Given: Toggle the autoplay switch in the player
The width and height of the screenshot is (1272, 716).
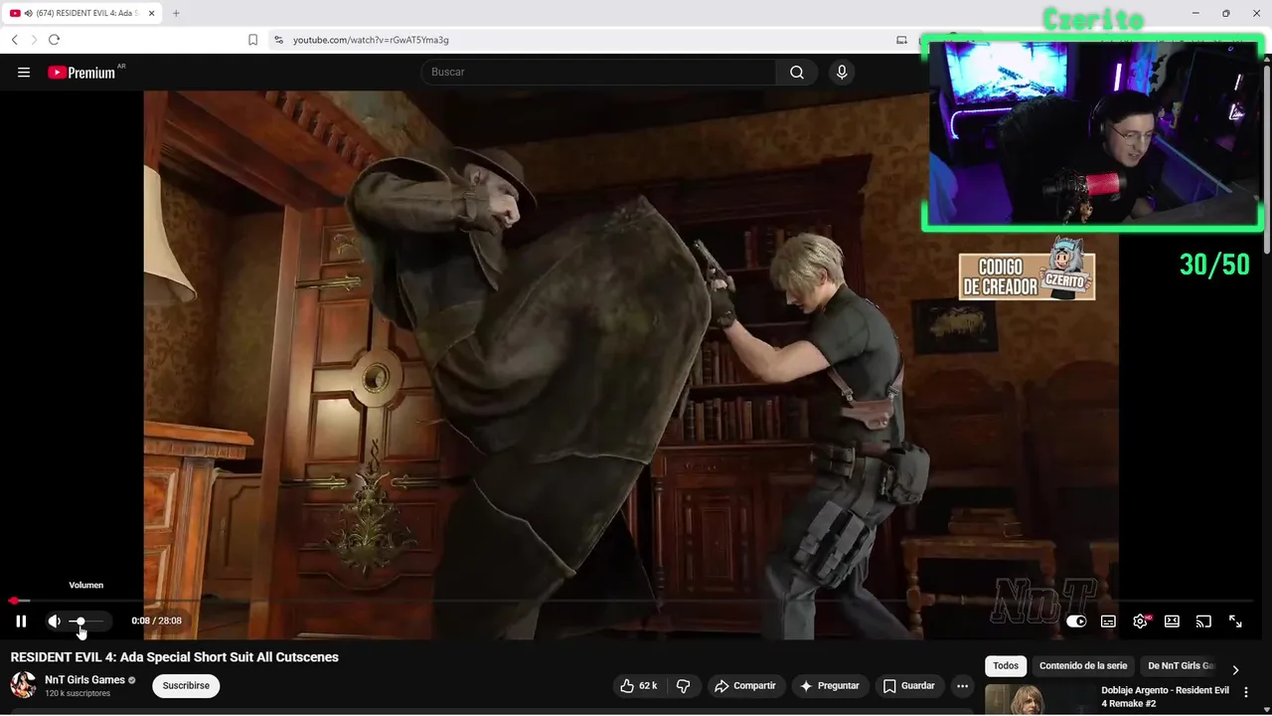Looking at the screenshot, I should pos(1076,621).
